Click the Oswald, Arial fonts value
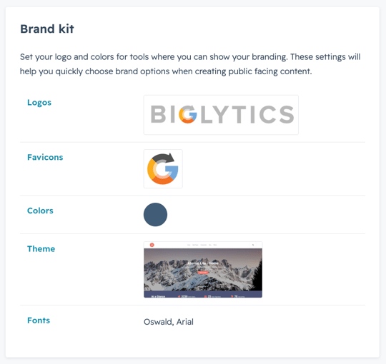Image resolution: width=386 pixels, height=364 pixels. click(x=169, y=322)
